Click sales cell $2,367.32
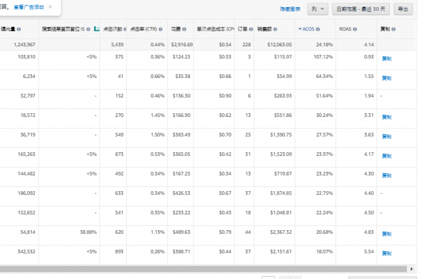Image resolution: width=424 pixels, height=279 pixels. click(281, 232)
